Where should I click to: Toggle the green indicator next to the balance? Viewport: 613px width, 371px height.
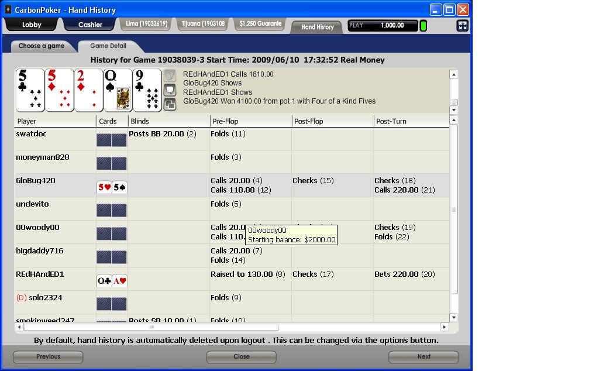pos(423,26)
